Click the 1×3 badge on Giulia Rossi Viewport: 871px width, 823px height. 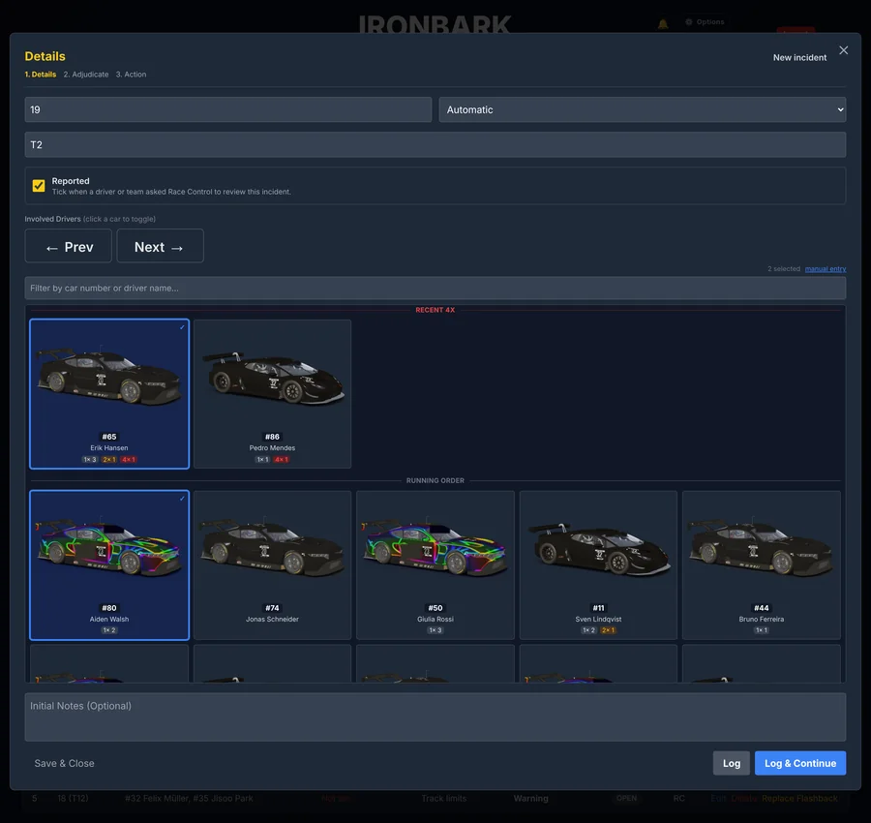[435, 630]
